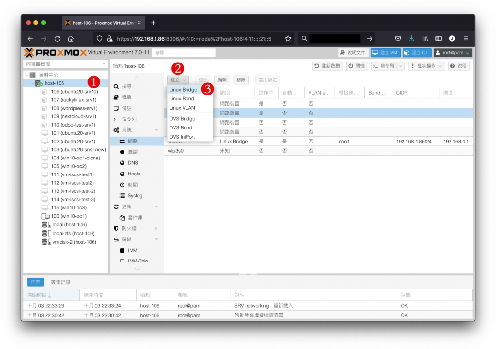
Task: Click the Proxmox 搜尋 search field
Action: [184, 53]
